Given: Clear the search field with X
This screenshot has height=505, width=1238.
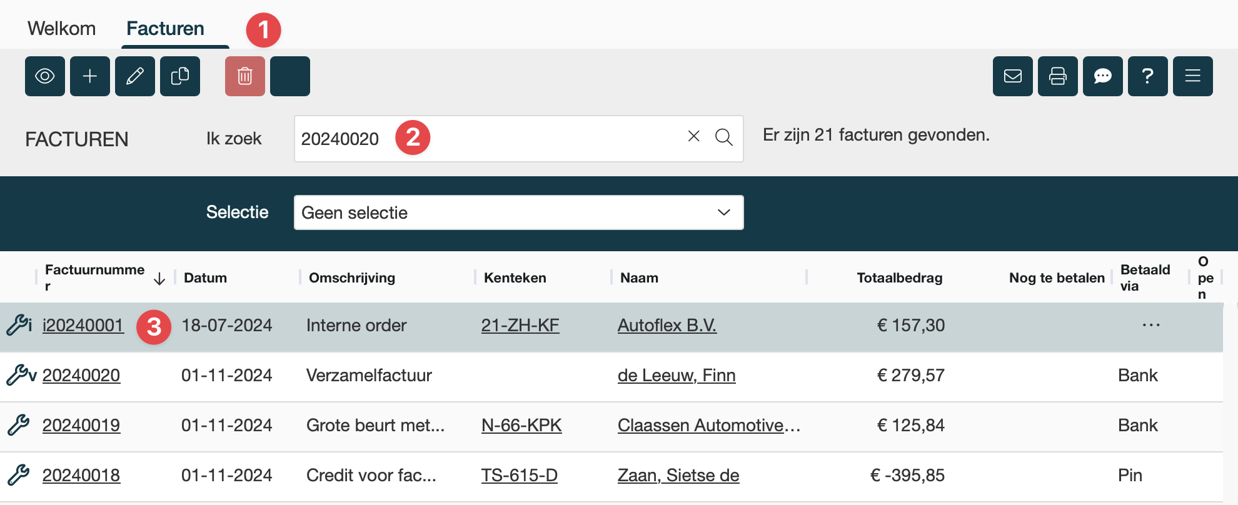Looking at the screenshot, I should pos(693,136).
